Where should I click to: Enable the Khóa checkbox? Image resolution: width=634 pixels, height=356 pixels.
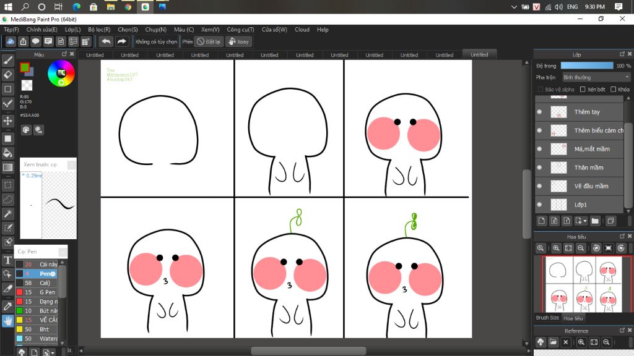pos(614,89)
